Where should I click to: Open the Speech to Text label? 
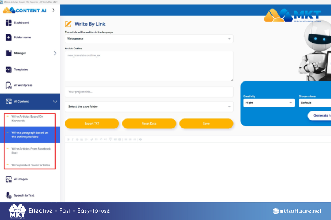pyautogui.click(x=24, y=195)
